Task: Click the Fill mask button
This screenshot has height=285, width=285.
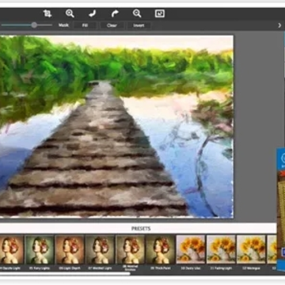Action: click(x=85, y=25)
